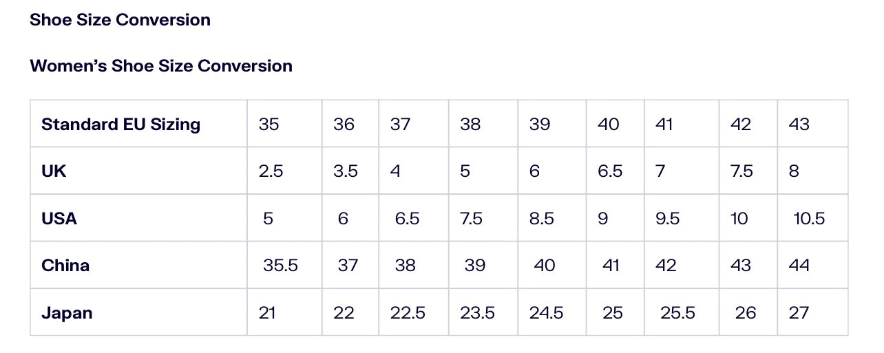Screen dimensions: 884x353
Task: Select the UK size 7.5 cell
Action: [x=742, y=171]
